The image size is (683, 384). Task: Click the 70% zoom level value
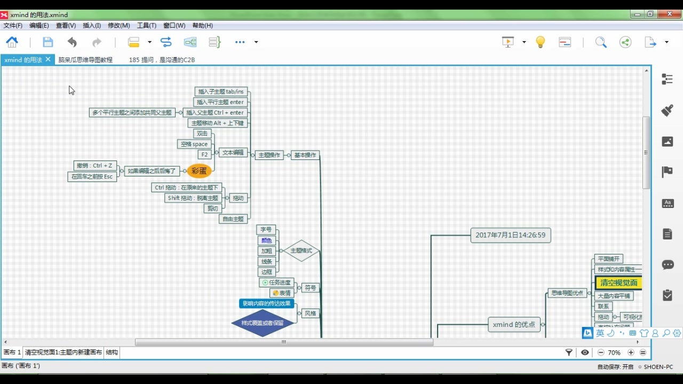click(614, 353)
